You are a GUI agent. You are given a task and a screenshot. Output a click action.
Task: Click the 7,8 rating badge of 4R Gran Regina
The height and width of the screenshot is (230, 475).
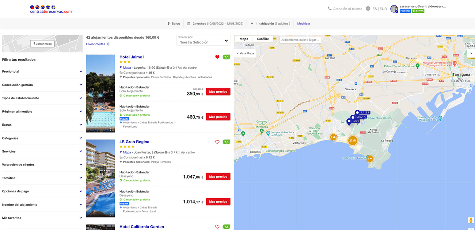227,142
